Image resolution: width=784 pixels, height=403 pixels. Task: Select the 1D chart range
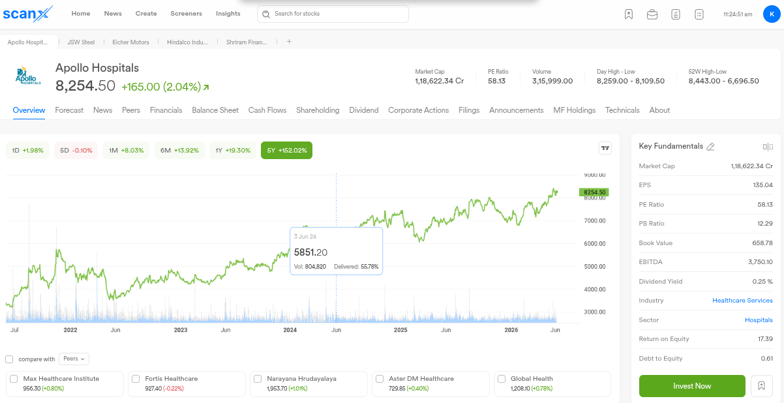27,151
